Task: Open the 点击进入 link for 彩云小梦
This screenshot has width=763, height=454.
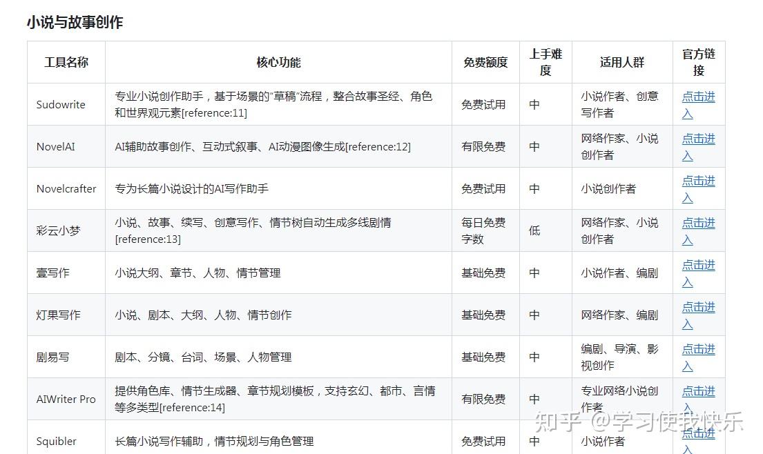Action: point(698,231)
